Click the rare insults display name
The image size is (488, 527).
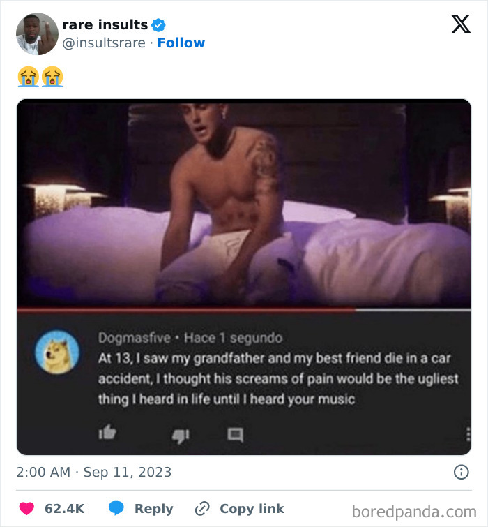105,25
